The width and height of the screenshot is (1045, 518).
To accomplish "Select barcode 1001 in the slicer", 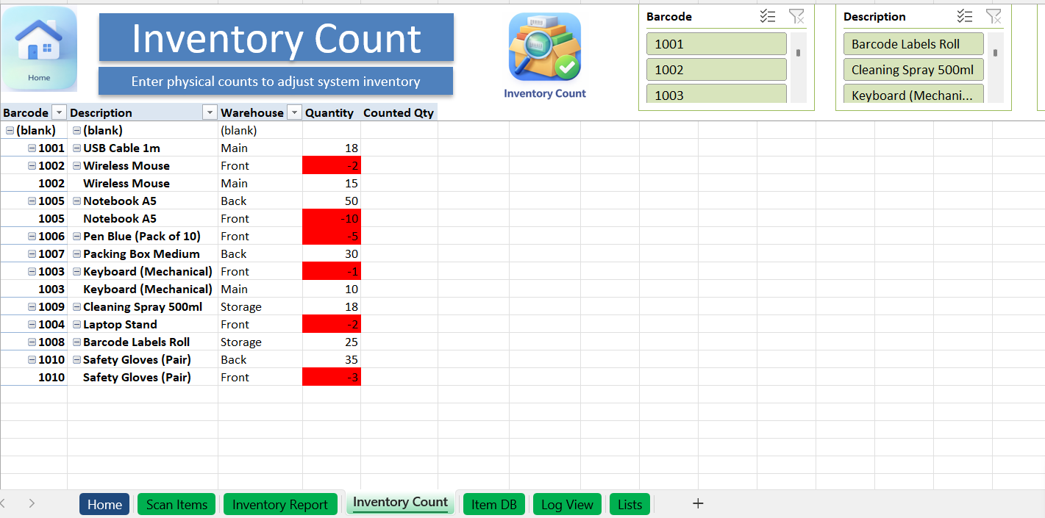I will pyautogui.click(x=716, y=44).
